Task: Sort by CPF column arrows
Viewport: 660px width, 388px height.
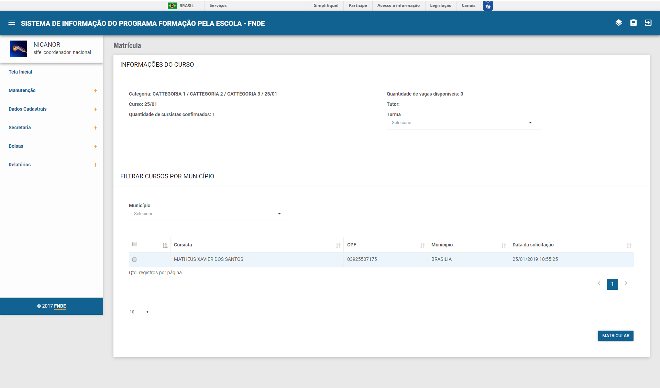Action: [422, 245]
